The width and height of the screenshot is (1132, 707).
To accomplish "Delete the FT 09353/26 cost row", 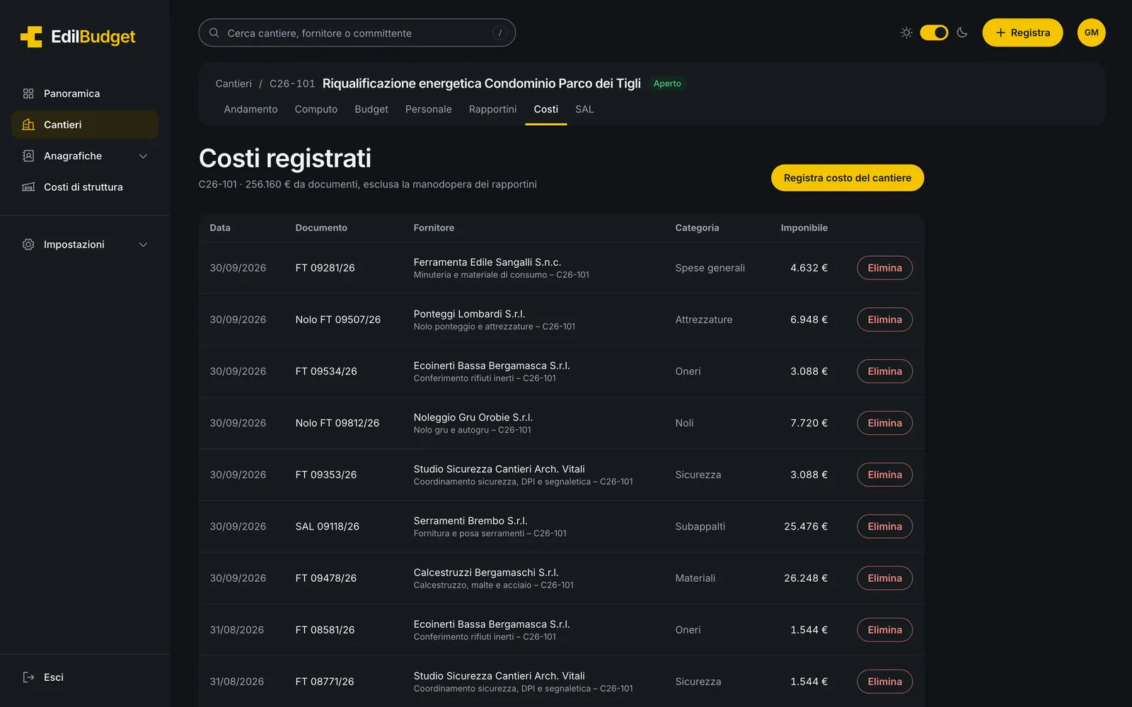I will pyautogui.click(x=884, y=474).
